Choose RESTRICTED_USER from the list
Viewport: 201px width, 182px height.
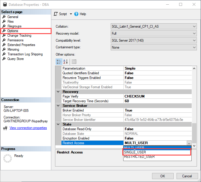[157, 157]
